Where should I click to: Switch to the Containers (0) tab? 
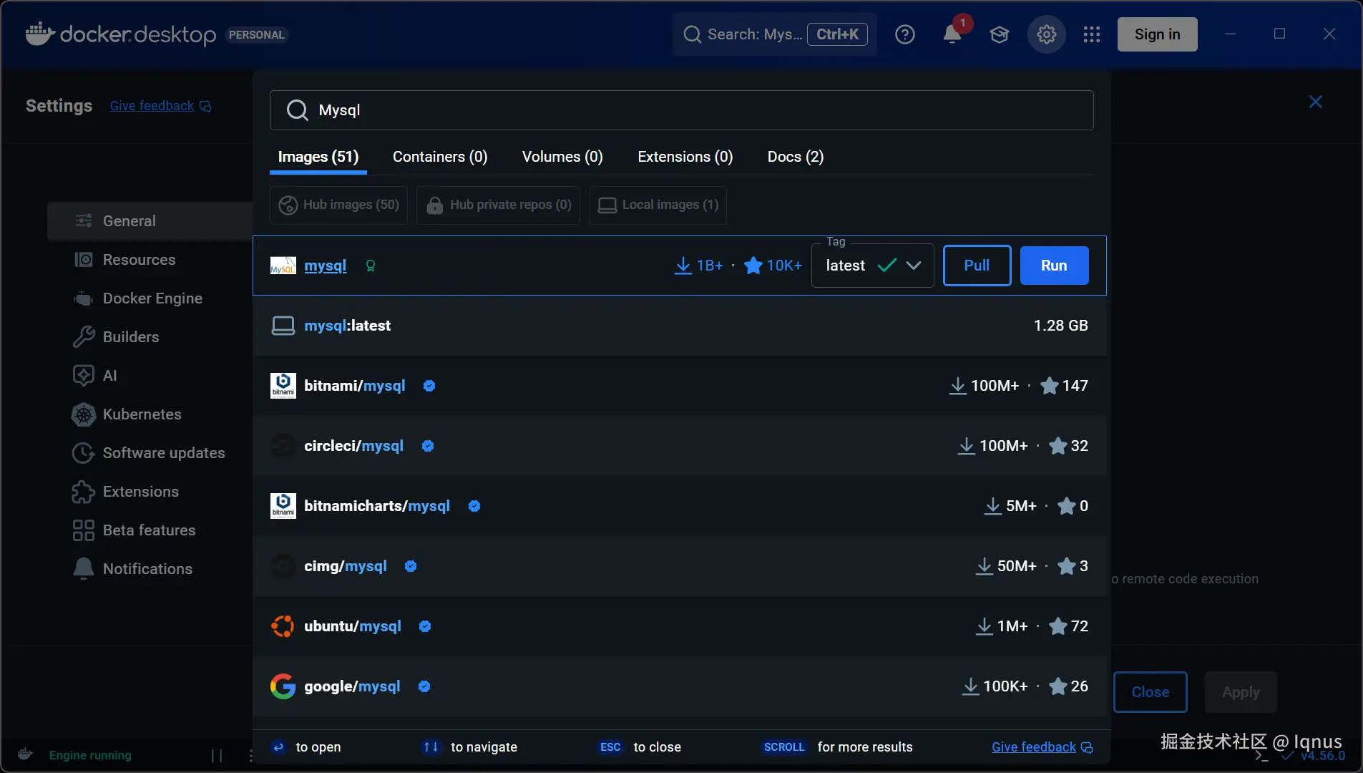440,157
